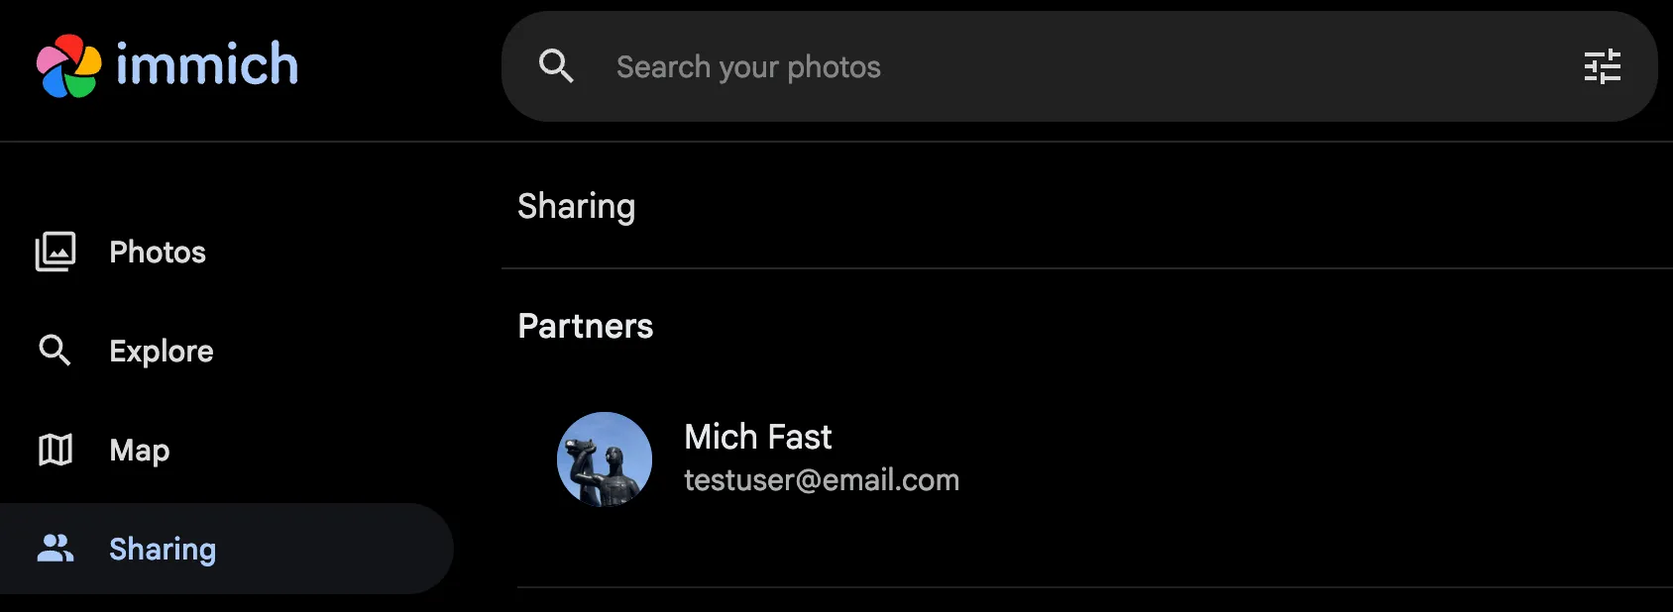Click the magnifier icon in the search bar
This screenshot has width=1673, height=612.
coord(556,66)
